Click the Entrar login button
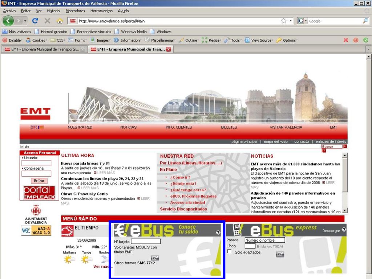The height and width of the screenshot is (279, 372). coord(39,181)
